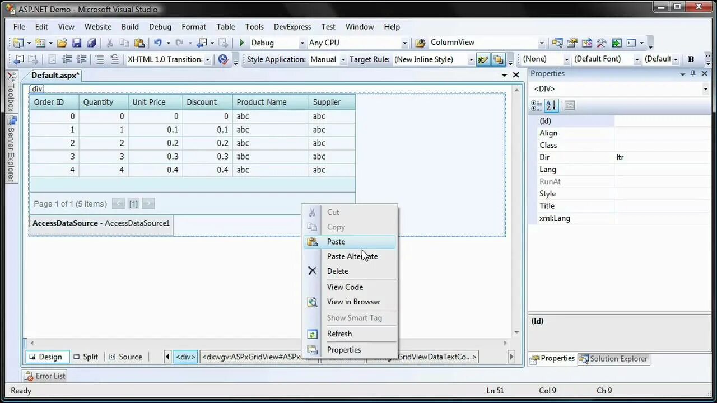The width and height of the screenshot is (717, 403).
Task: Click the <div> tag in the breadcrumb bar
Action: click(x=185, y=357)
